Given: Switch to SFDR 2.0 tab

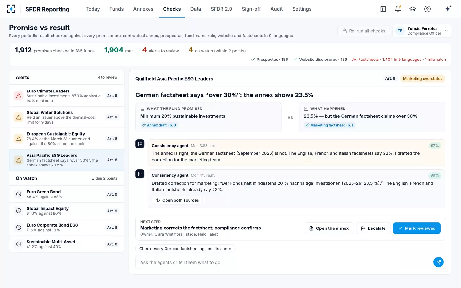Looking at the screenshot, I should pos(222,9).
